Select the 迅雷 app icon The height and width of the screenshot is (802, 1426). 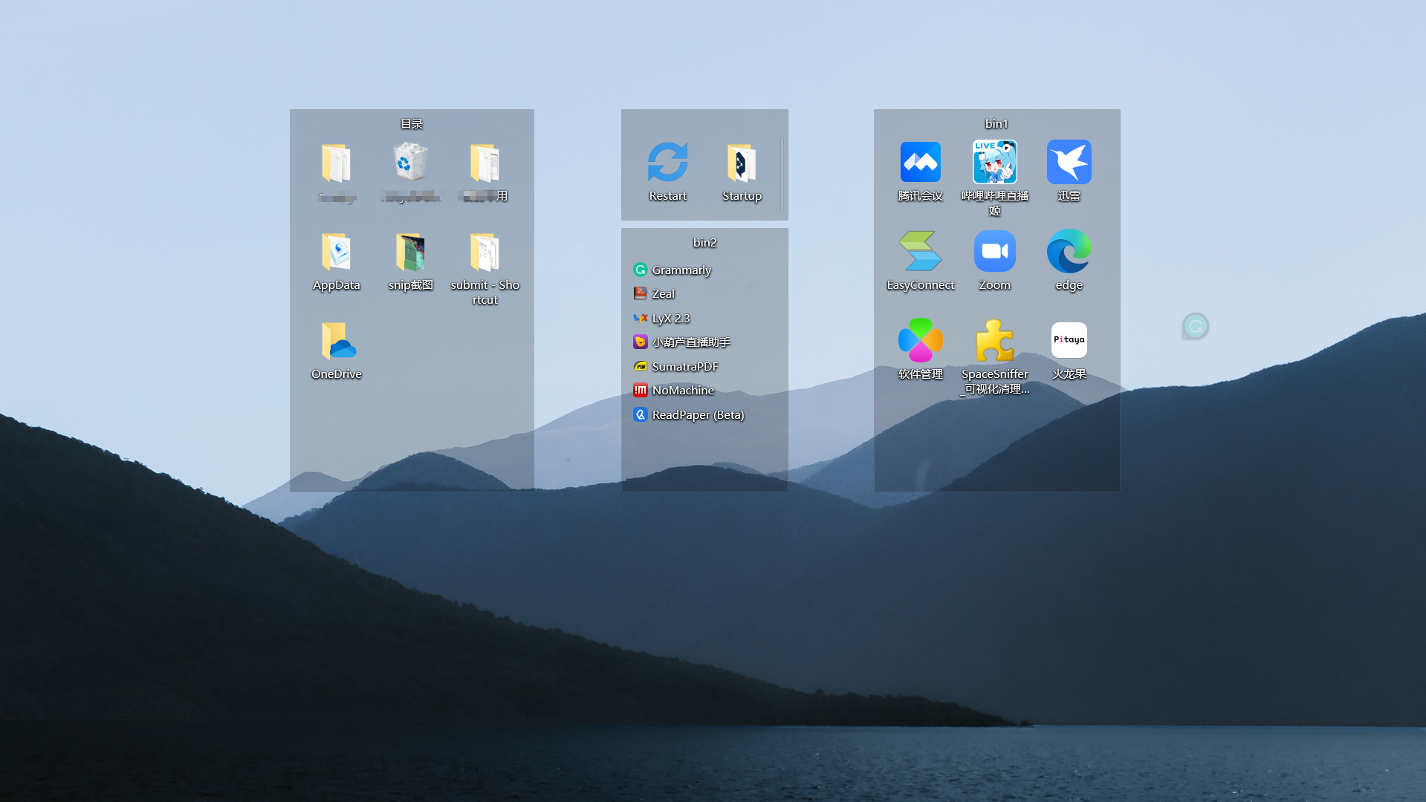point(1069,162)
